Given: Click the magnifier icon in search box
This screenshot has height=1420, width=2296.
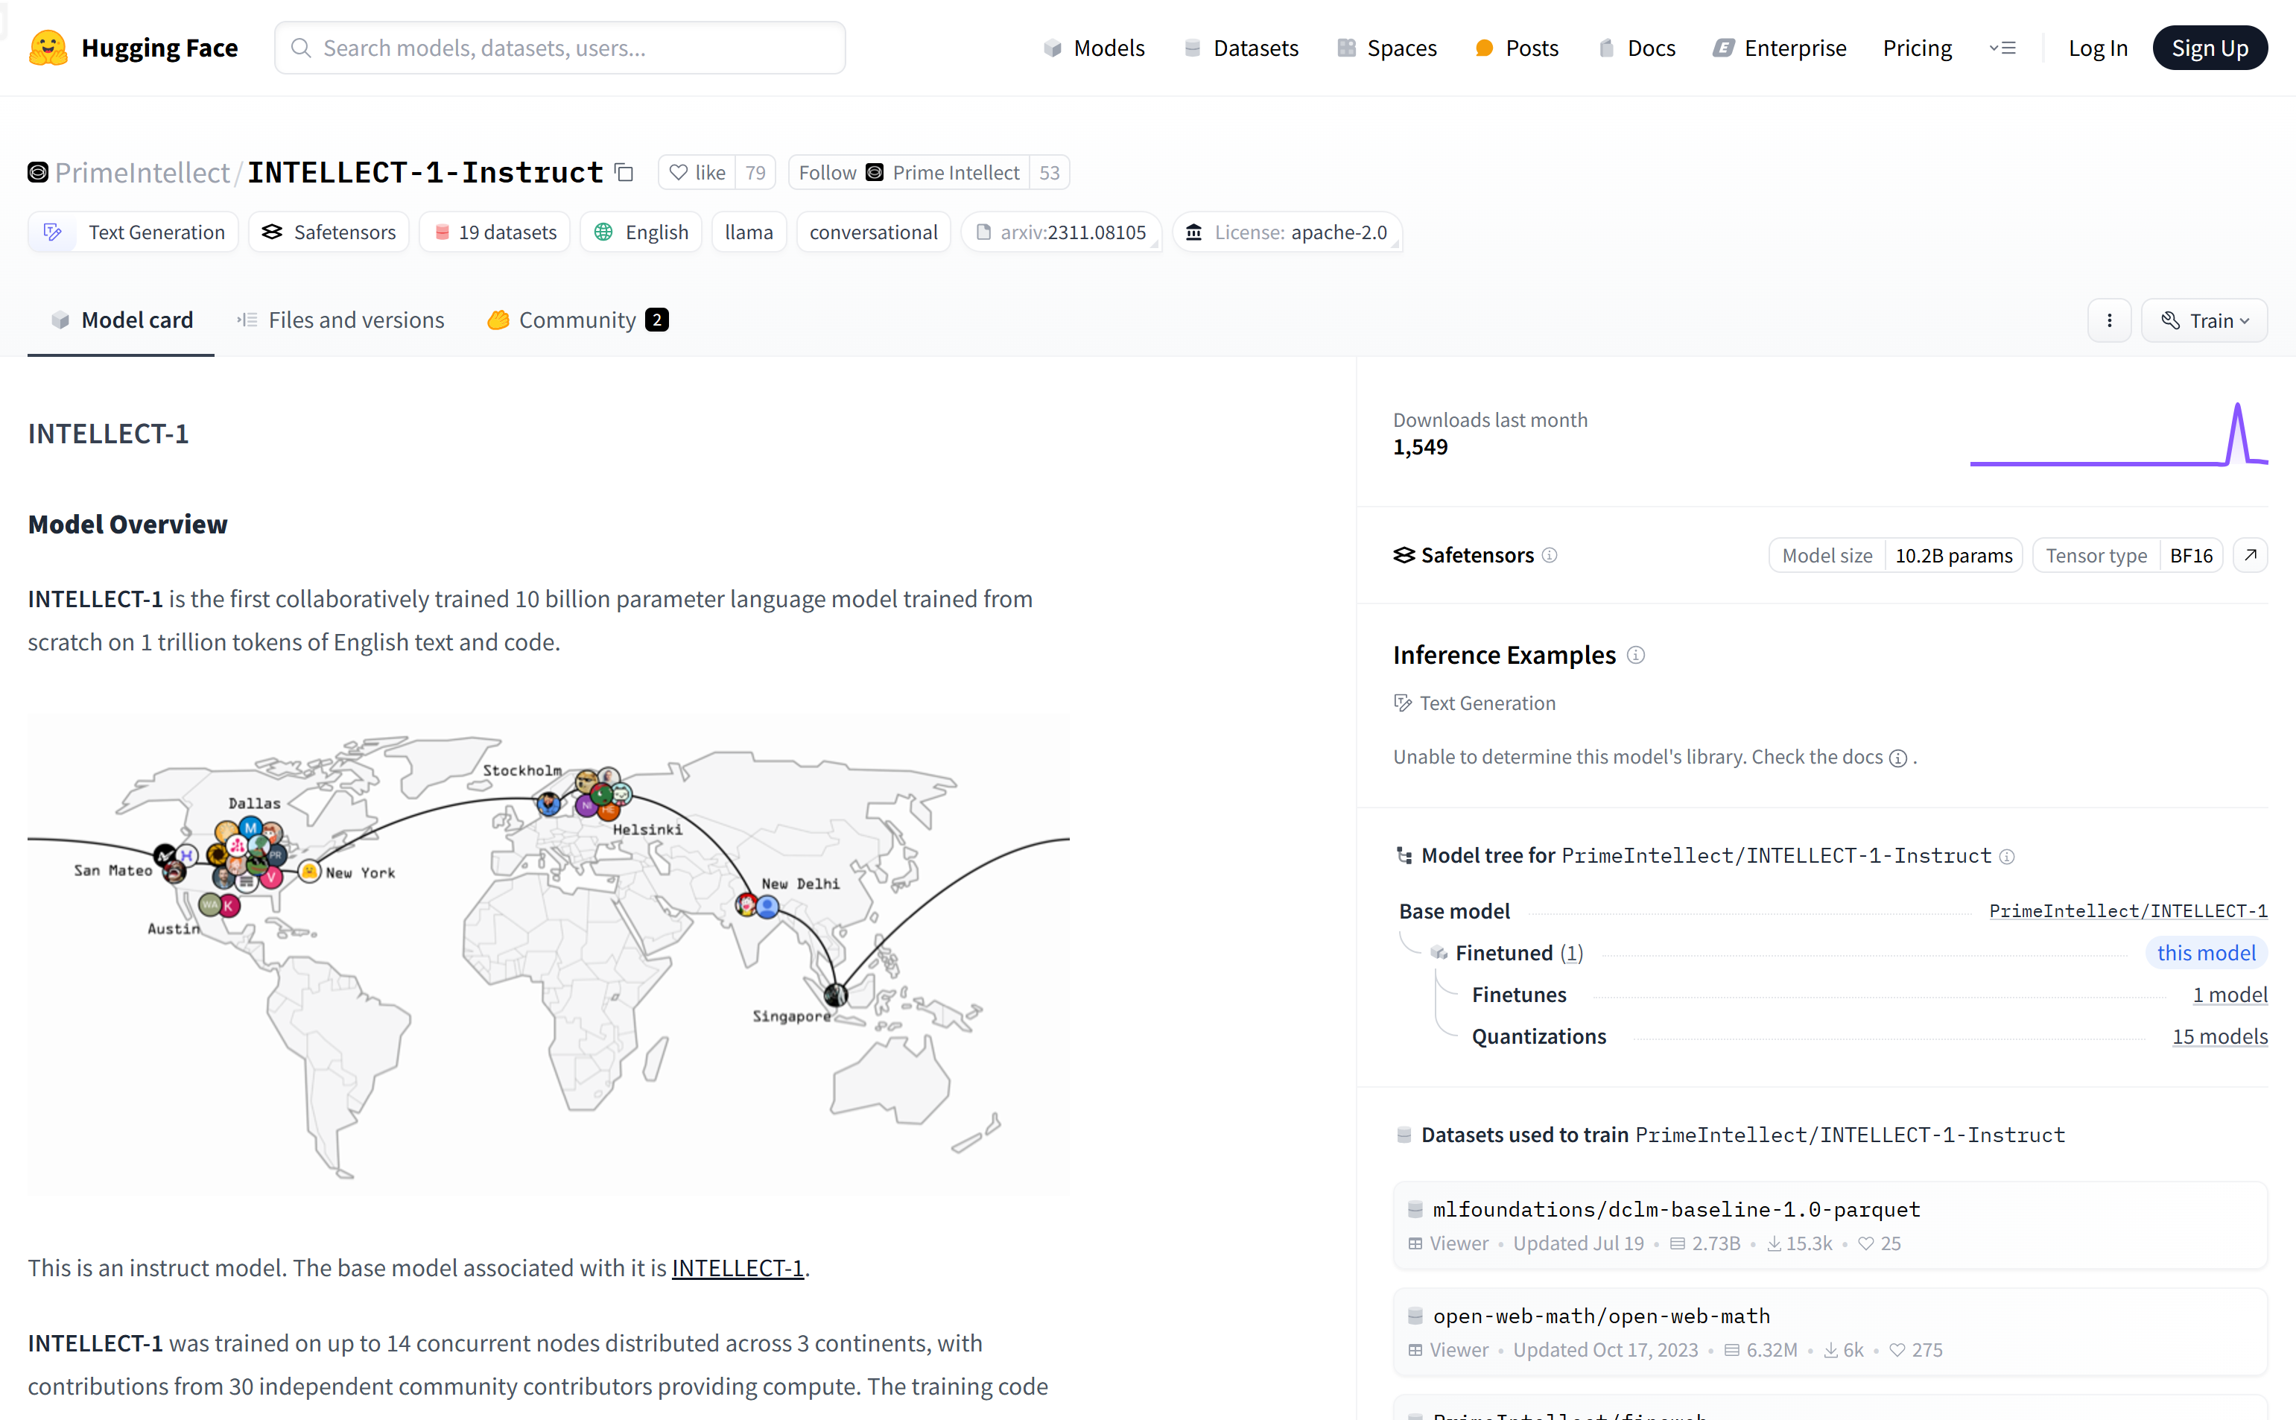Looking at the screenshot, I should (x=300, y=48).
